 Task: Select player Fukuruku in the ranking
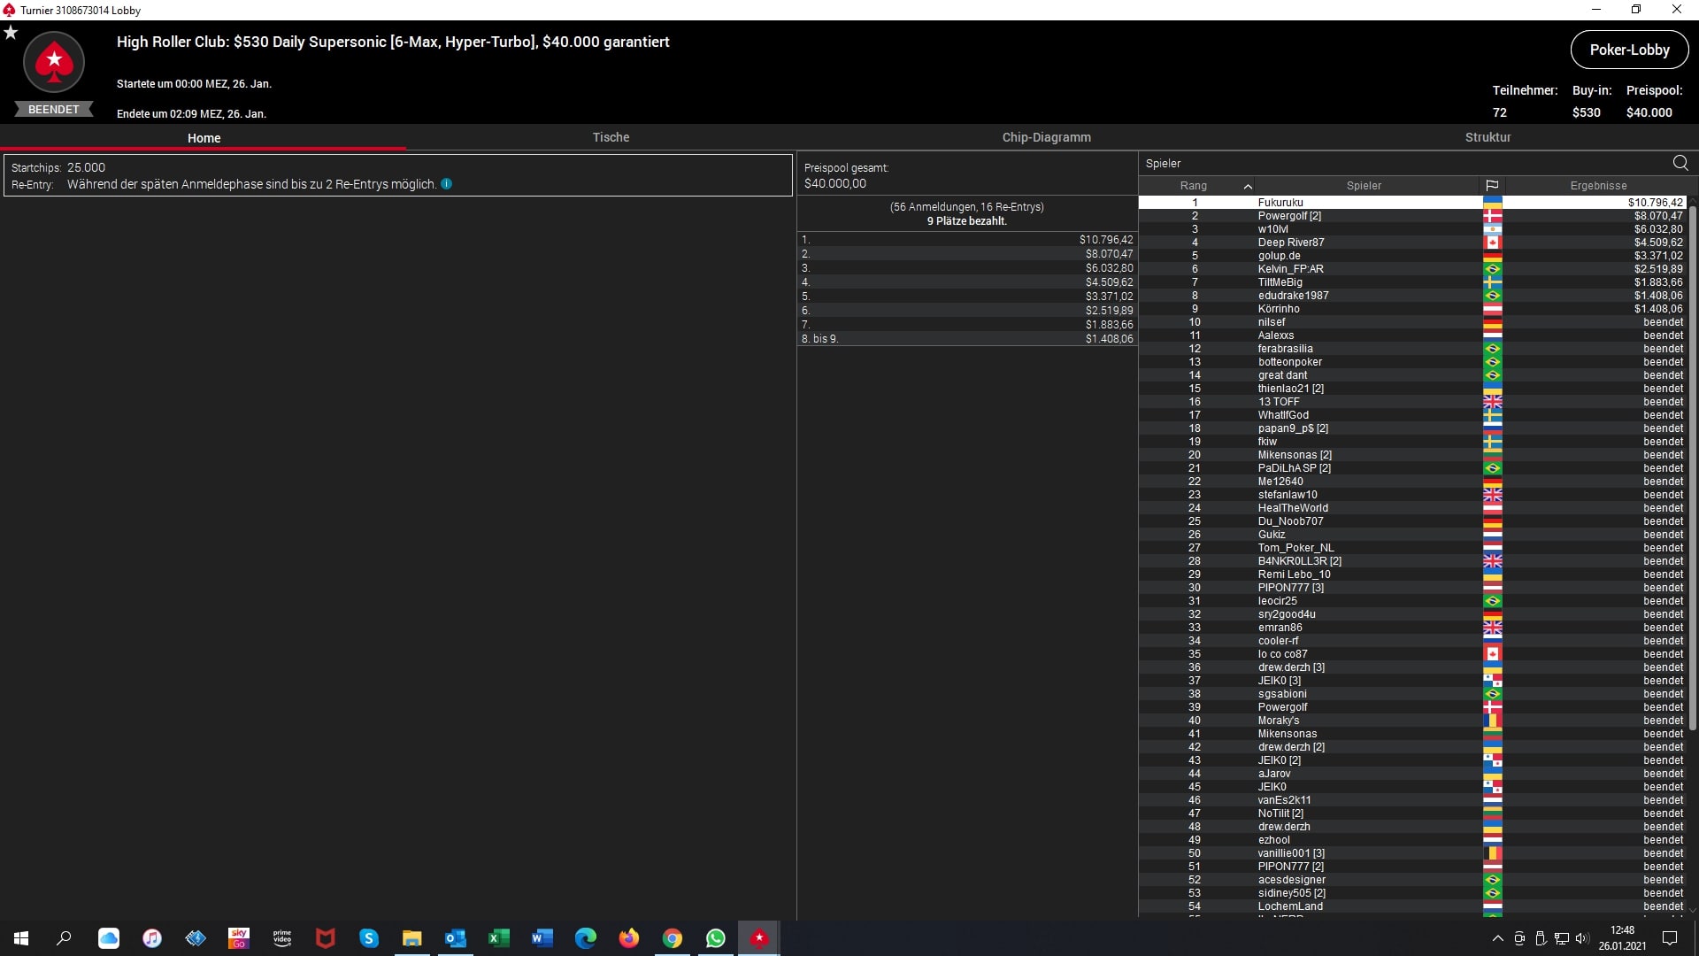[1280, 203]
